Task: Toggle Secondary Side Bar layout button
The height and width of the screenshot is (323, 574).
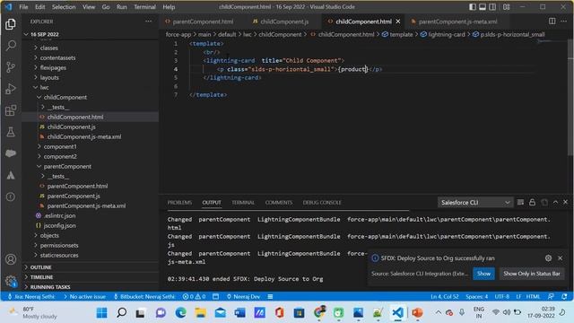Action: [x=492, y=7]
